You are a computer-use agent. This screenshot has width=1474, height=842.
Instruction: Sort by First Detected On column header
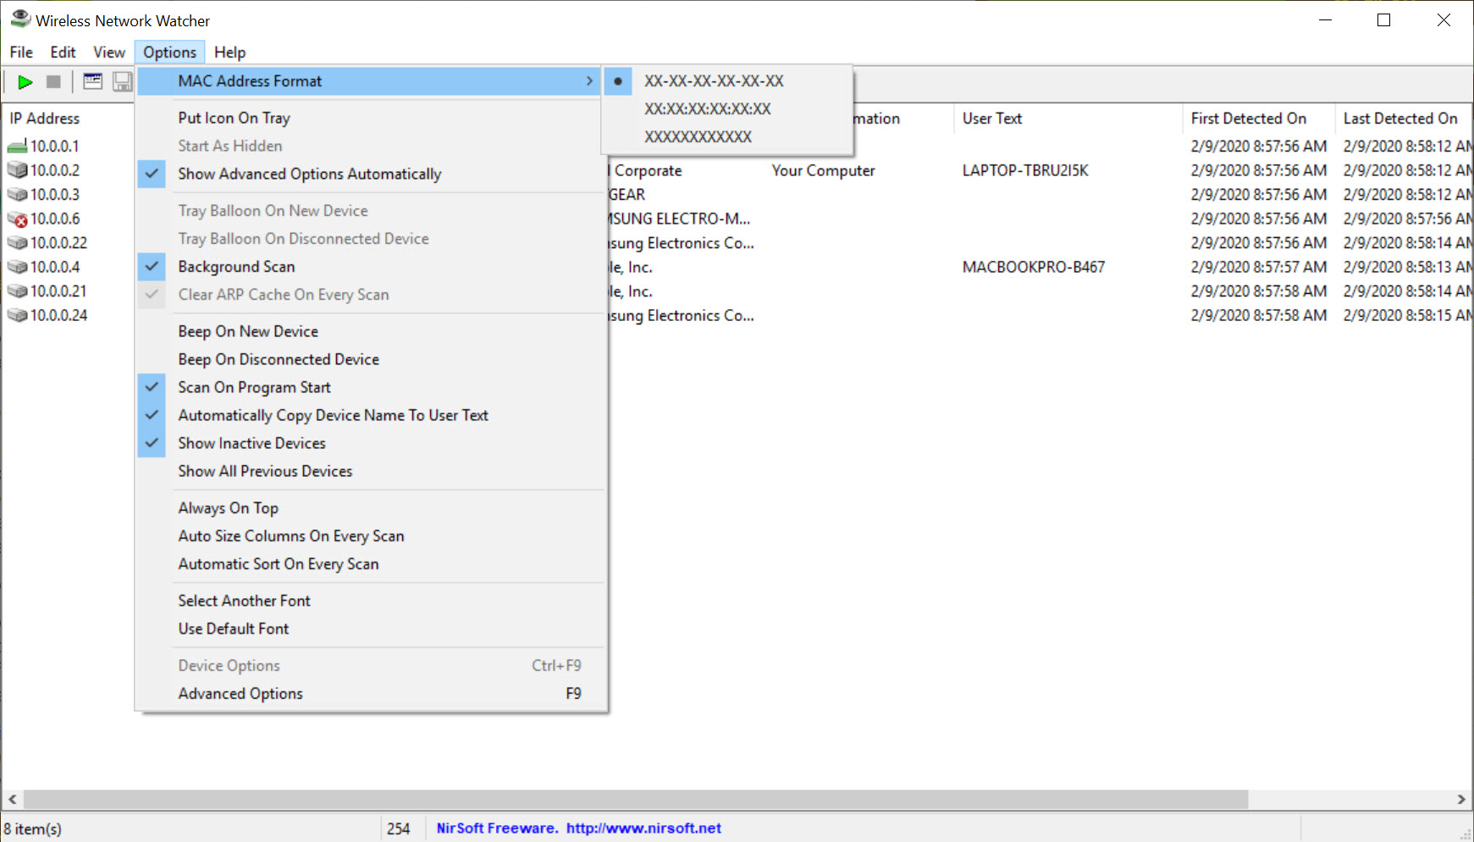1248,119
